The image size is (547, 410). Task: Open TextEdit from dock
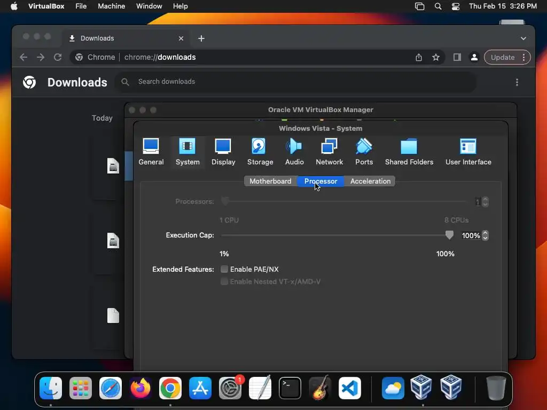tap(260, 388)
